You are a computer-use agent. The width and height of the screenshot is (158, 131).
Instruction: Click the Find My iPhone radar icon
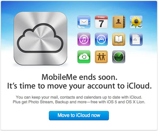119,57
